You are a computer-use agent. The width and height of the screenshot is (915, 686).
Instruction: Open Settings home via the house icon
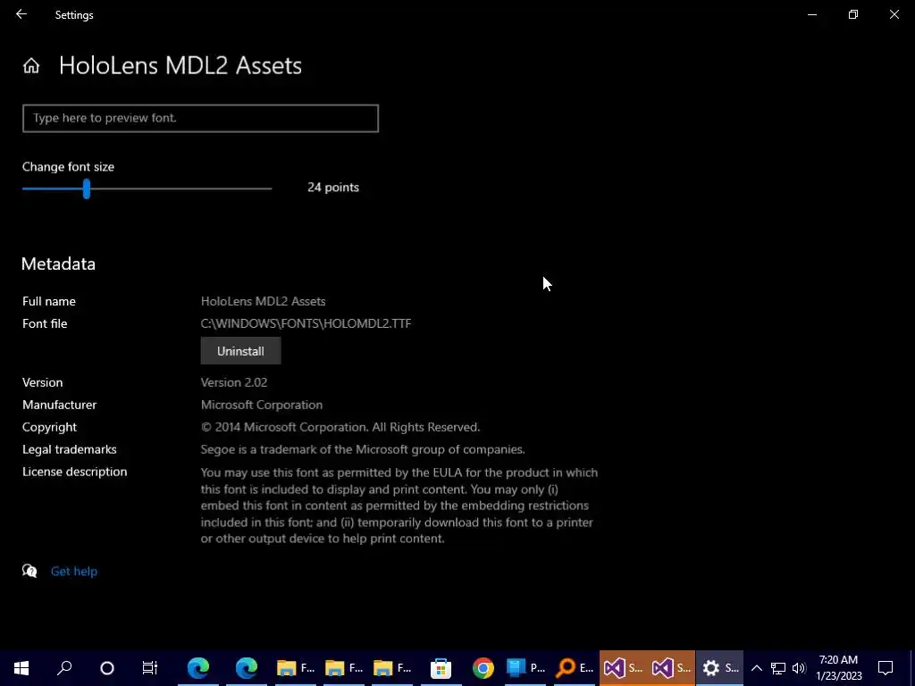click(31, 65)
